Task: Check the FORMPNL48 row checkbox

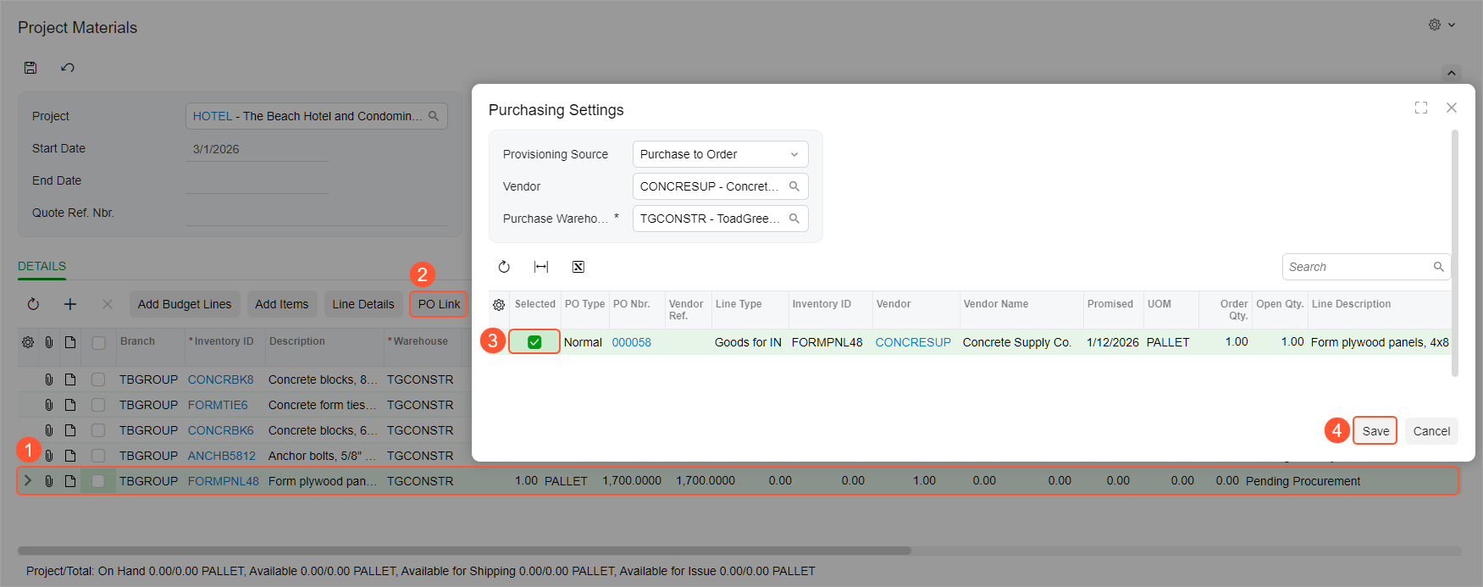Action: (x=98, y=481)
